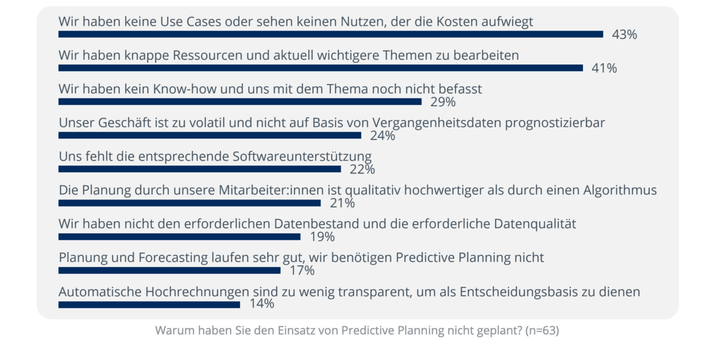Viewport: 725px width, 346px height.
Task: Click the 'erforderlichen Datenbestand' label text
Action: pos(317,224)
